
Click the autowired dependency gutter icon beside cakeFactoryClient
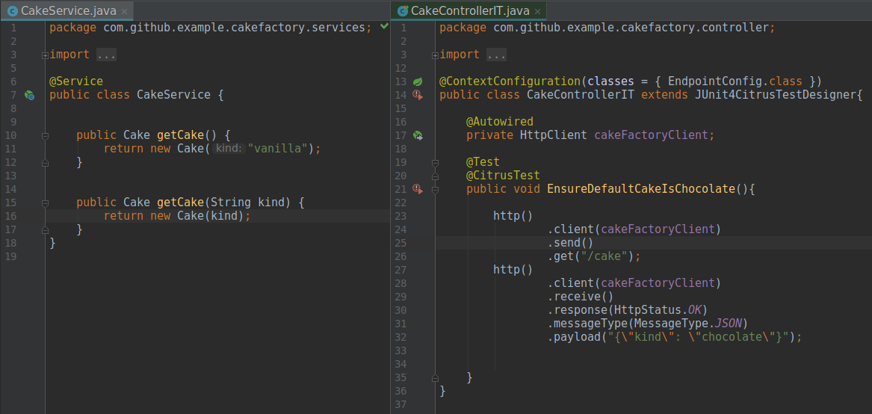[x=419, y=135]
